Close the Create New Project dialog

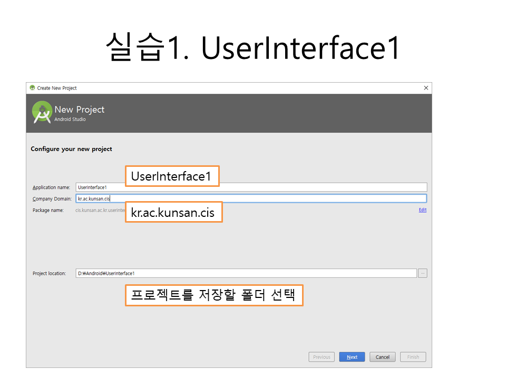click(x=426, y=88)
